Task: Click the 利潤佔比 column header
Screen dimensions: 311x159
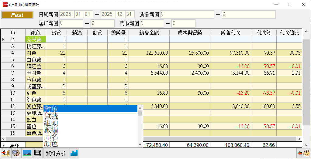Action: (x=289, y=32)
